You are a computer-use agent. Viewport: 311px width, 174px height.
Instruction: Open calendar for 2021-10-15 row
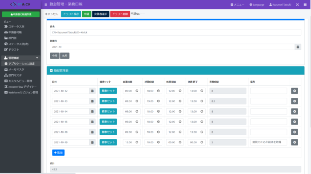point(92,122)
